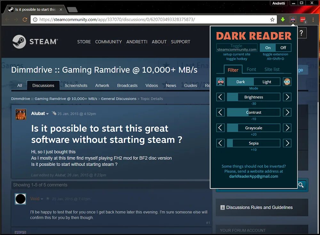Switch to the Font tab
This screenshot has width=320, height=235.
pos(251,69)
